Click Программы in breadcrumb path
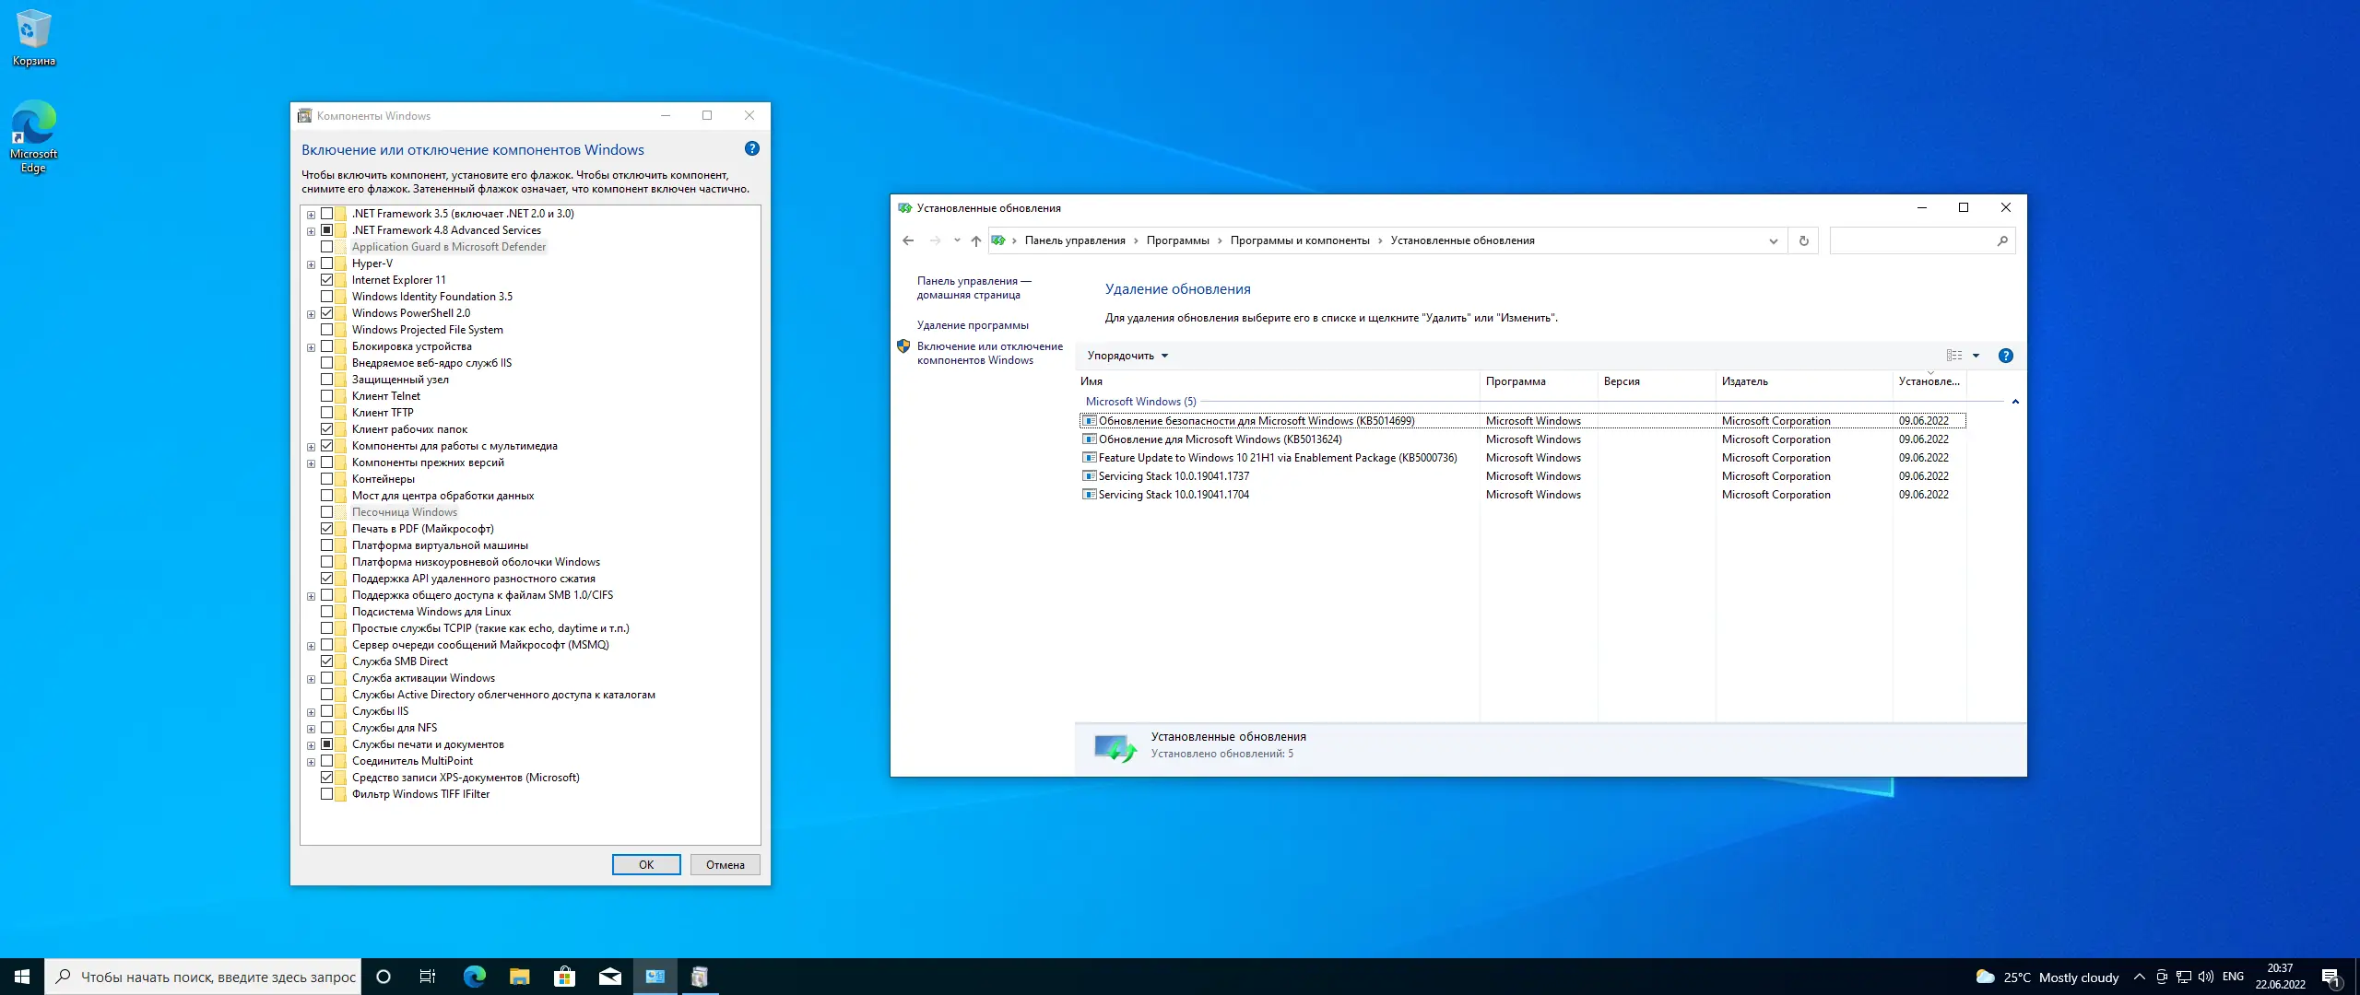The width and height of the screenshot is (2360, 995). (1177, 240)
